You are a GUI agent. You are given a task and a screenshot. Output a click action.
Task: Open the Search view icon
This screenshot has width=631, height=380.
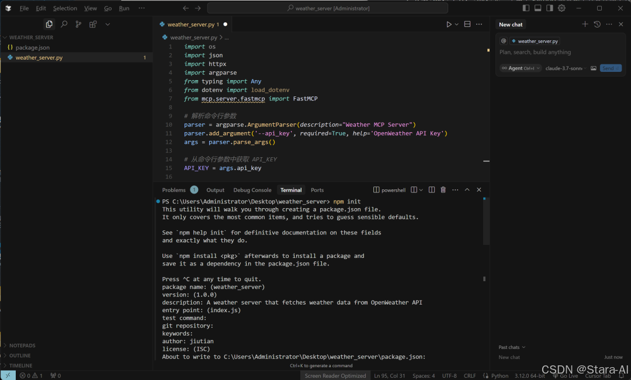pos(64,24)
